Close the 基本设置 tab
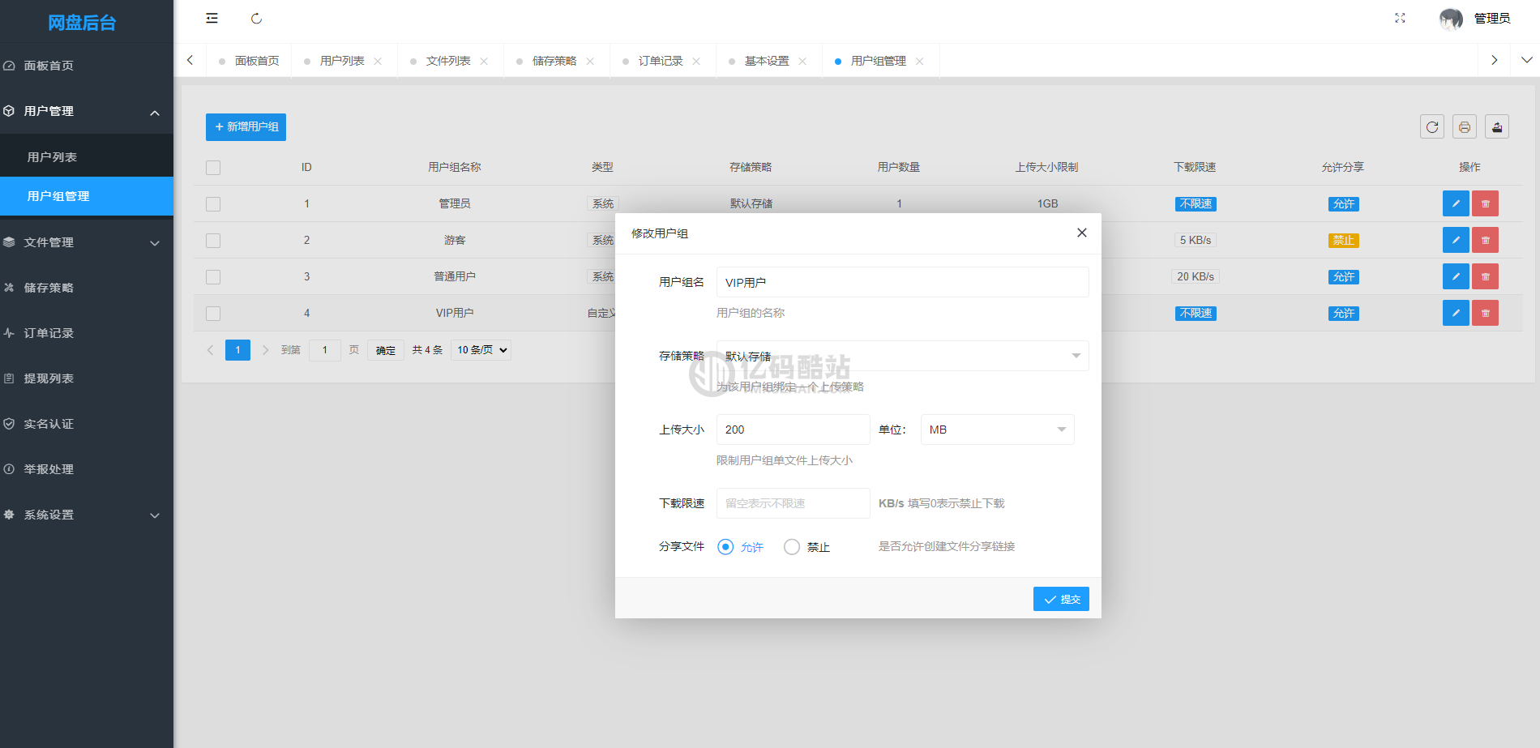 pos(802,61)
